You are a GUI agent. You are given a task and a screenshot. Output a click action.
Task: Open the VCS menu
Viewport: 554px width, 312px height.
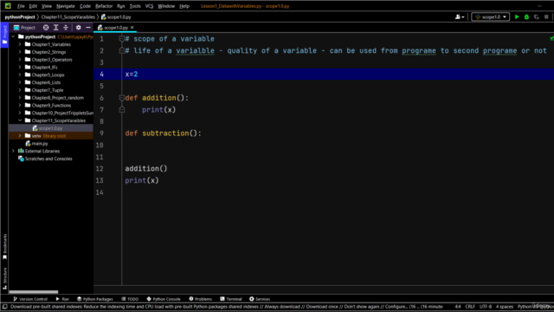[149, 6]
